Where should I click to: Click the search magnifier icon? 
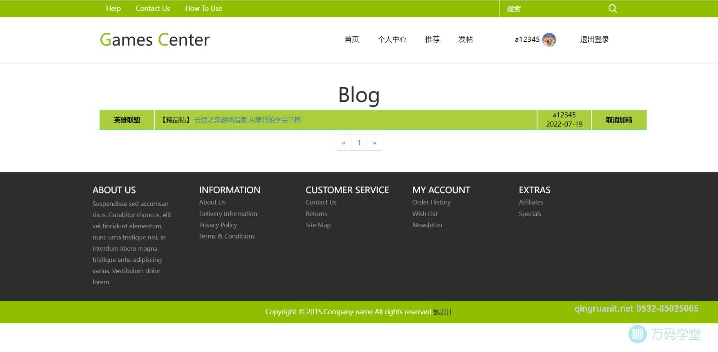pyautogui.click(x=613, y=9)
